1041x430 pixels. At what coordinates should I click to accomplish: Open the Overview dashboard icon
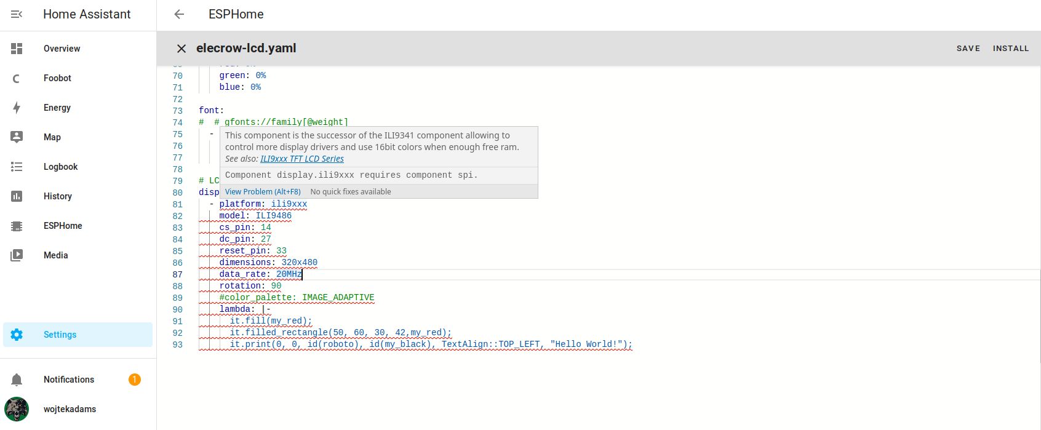coord(17,49)
